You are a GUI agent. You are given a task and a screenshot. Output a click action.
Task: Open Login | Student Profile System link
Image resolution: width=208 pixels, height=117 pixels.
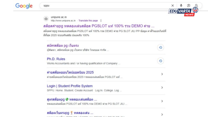point(70,86)
